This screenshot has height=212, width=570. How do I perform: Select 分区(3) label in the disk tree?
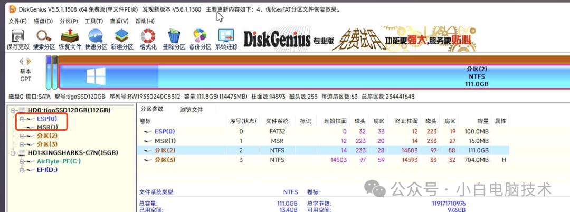click(47, 144)
